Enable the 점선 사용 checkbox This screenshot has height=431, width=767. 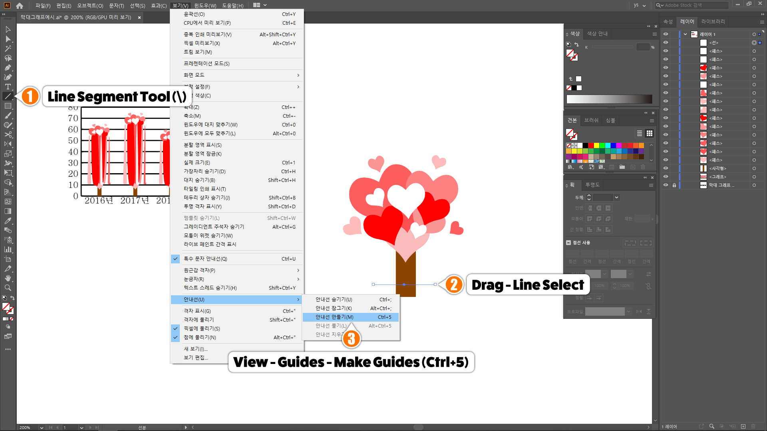click(x=568, y=243)
